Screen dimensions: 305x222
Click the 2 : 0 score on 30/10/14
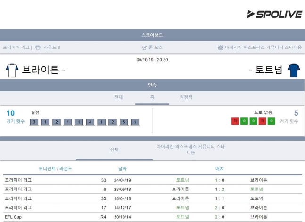[x=220, y=217]
